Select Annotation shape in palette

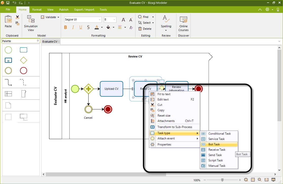pyautogui.click(x=24, y=117)
